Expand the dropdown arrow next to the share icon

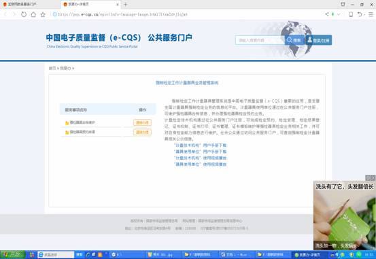click(x=339, y=14)
